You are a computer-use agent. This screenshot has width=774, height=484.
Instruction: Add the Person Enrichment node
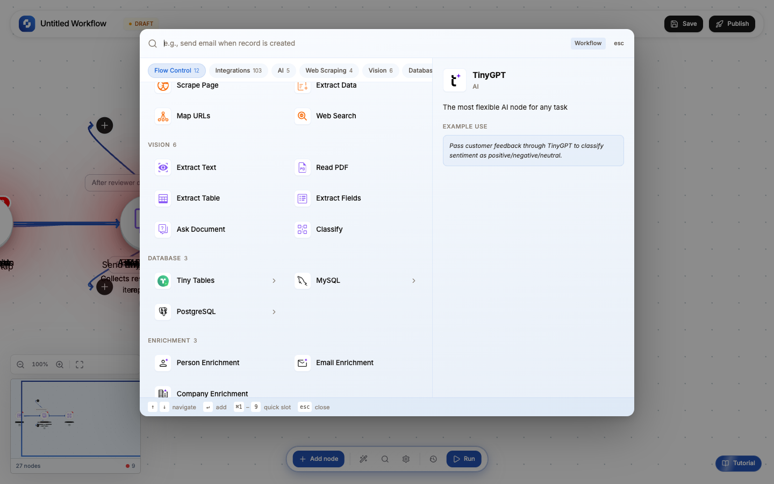215,363
